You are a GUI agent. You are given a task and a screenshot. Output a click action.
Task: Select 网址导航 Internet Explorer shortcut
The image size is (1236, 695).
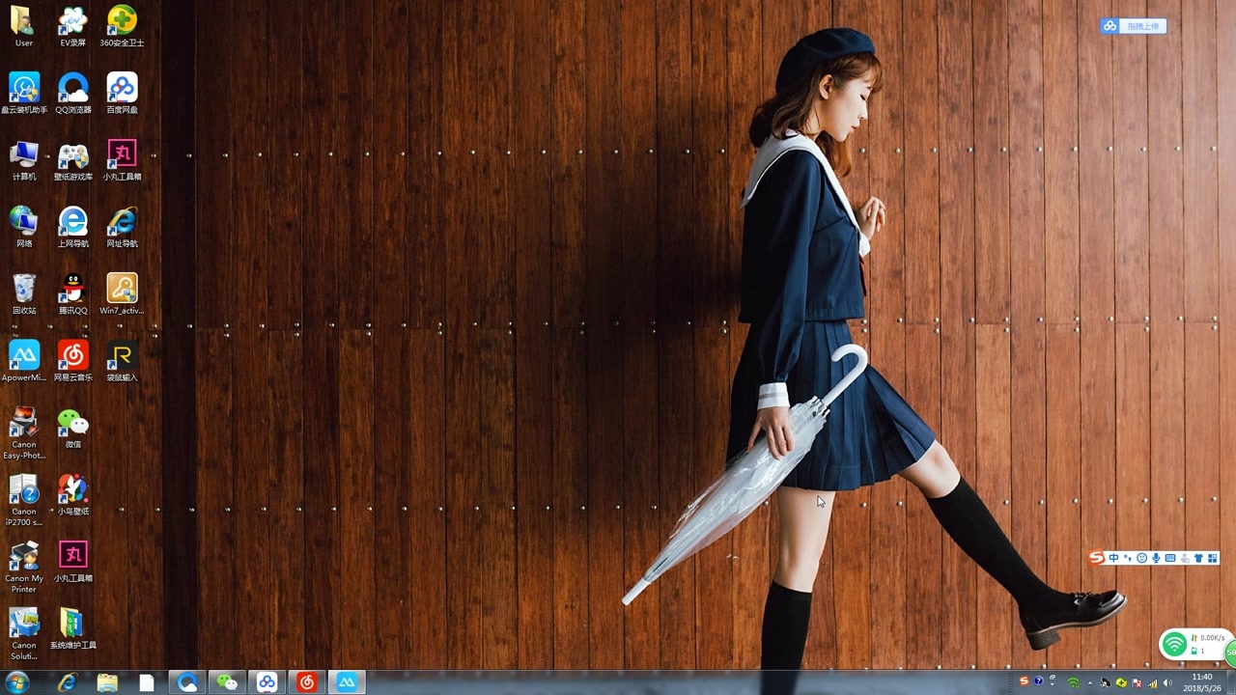click(122, 227)
